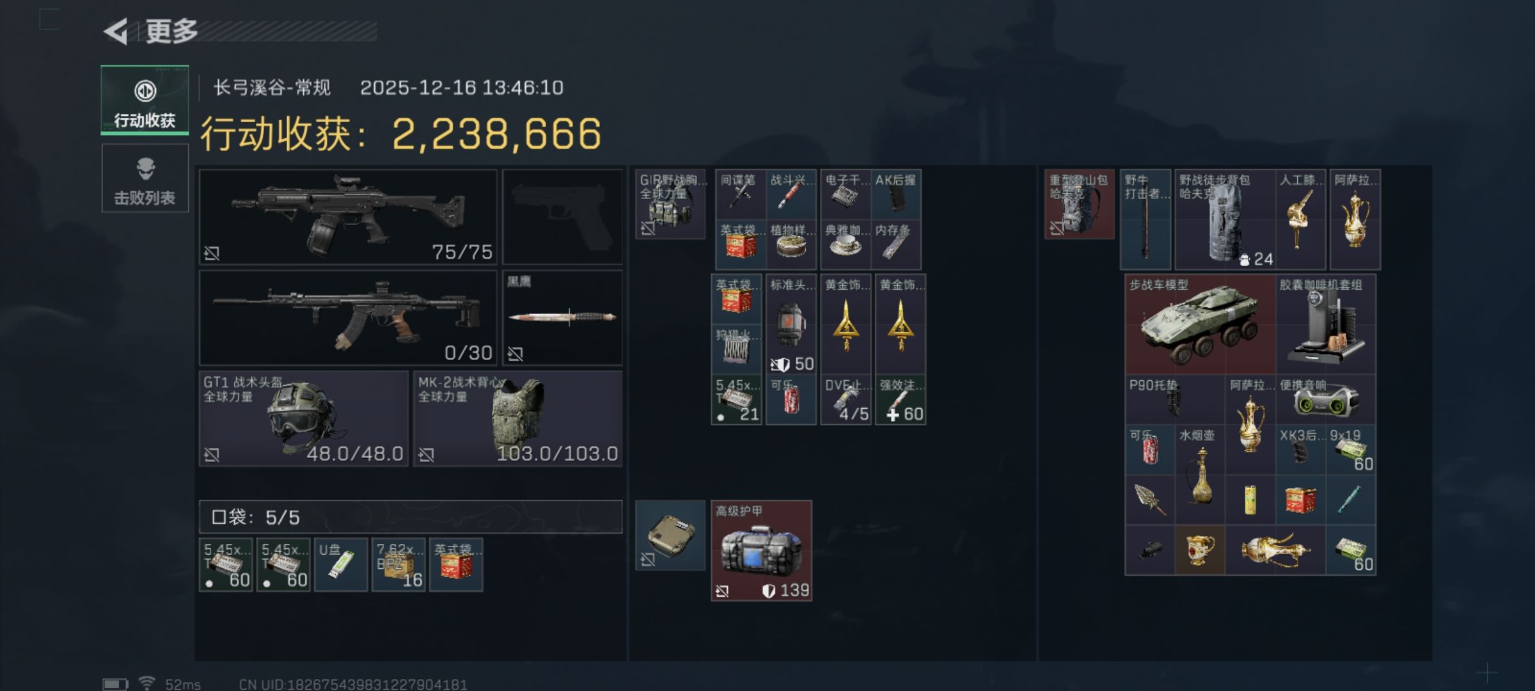Go back using the arrow beside 更多
Screen dimensions: 1535x691
(x=116, y=31)
